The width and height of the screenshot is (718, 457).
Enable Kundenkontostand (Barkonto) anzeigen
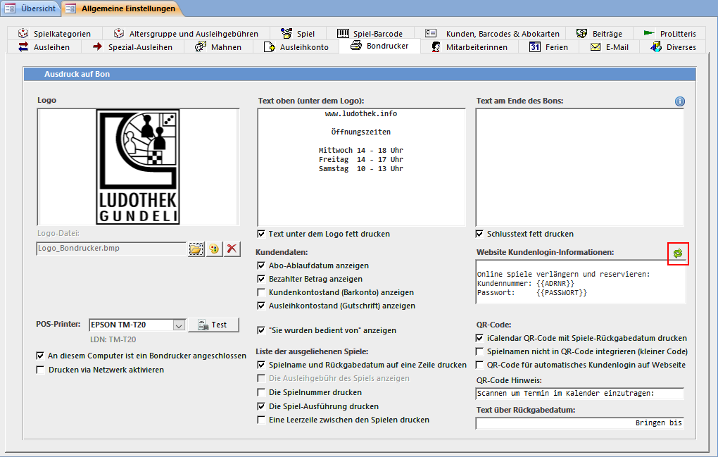pyautogui.click(x=261, y=292)
